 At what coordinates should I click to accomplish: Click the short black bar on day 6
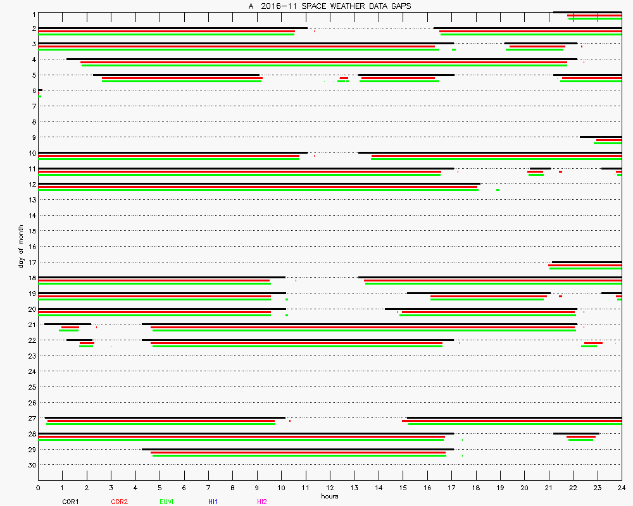(x=40, y=90)
